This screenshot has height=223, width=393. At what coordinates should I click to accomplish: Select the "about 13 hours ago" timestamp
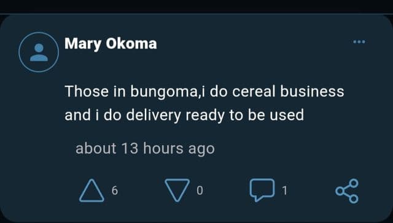point(145,148)
